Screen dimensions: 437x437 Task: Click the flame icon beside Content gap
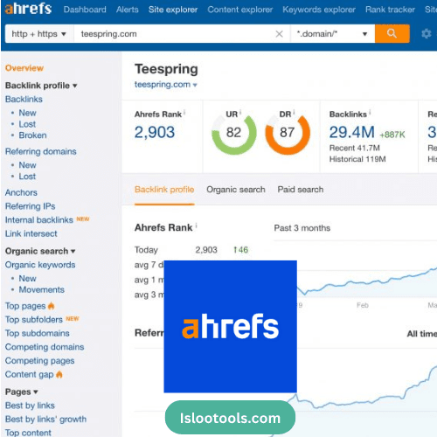(x=59, y=374)
